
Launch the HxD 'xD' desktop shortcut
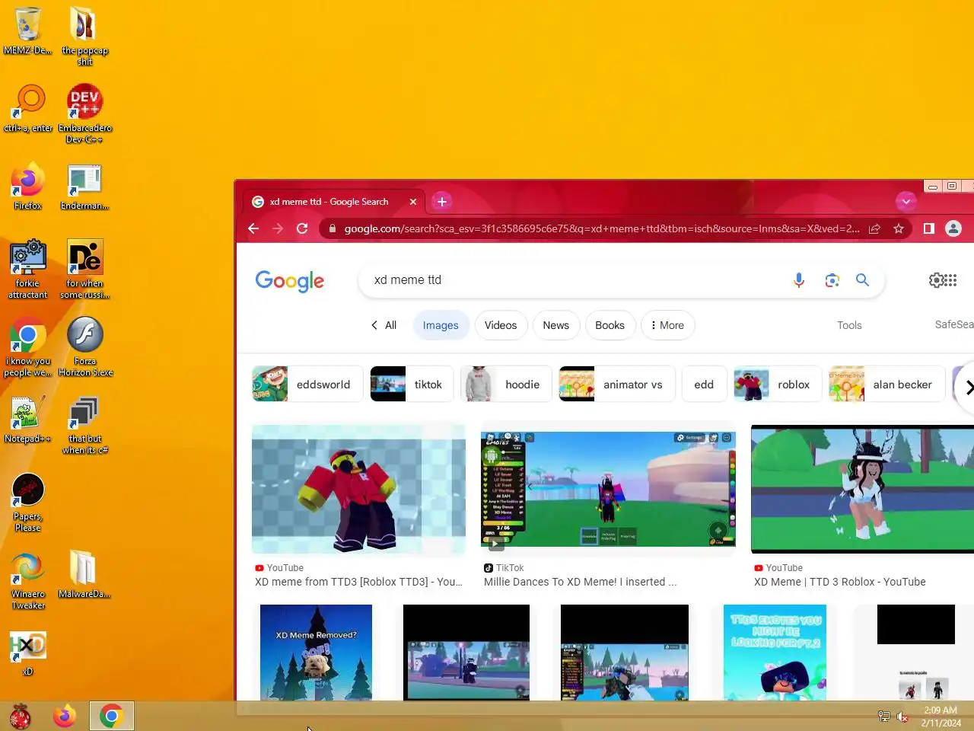pyautogui.click(x=27, y=653)
